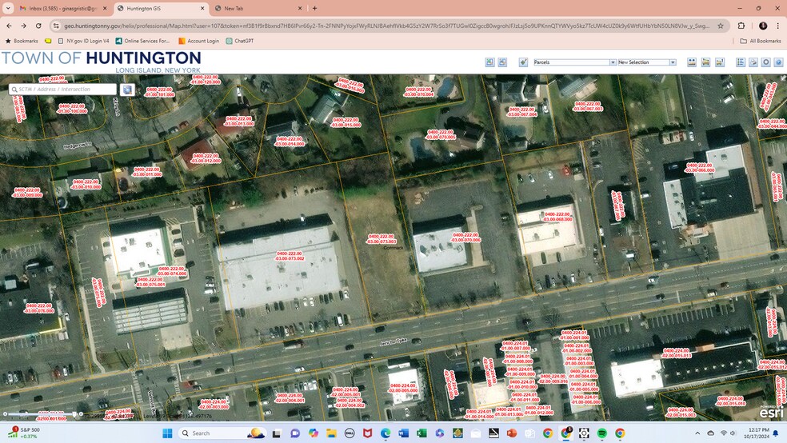The image size is (787, 443).
Task: Click the Account Login bookmark
Action: coord(198,41)
